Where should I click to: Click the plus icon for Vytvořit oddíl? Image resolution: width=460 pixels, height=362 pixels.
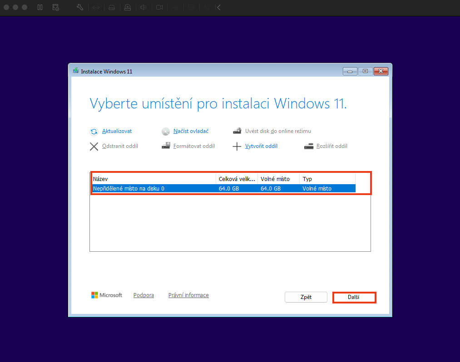[236, 147]
